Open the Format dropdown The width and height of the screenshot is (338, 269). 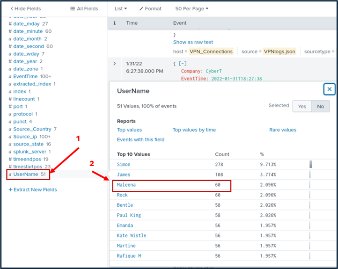click(x=150, y=8)
